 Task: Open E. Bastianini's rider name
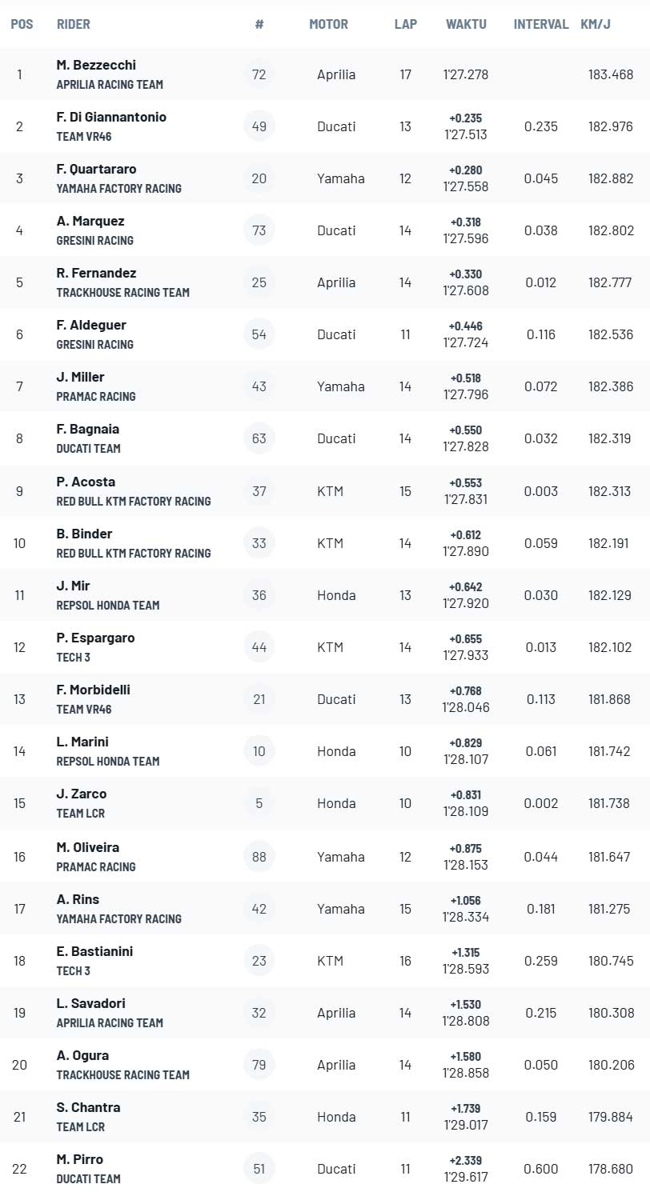(x=94, y=951)
